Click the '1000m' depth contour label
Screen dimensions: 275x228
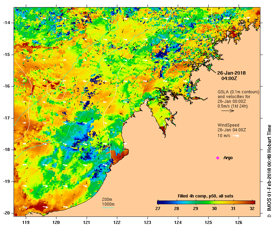coord(108,204)
